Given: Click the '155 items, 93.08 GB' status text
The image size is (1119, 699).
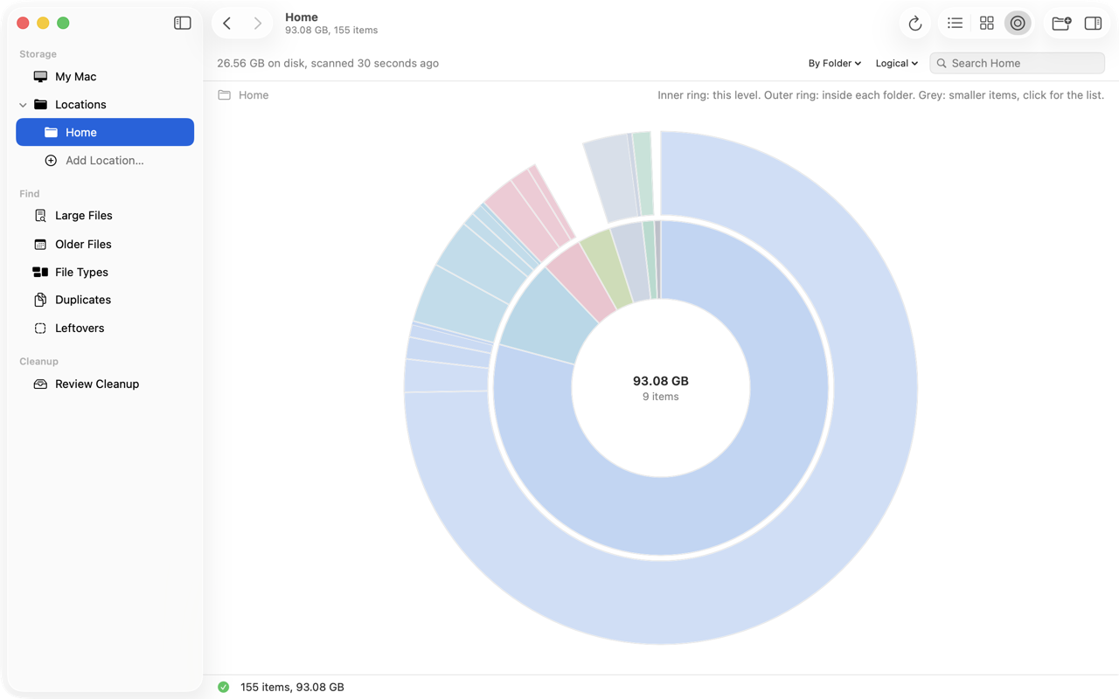Looking at the screenshot, I should coord(292,687).
